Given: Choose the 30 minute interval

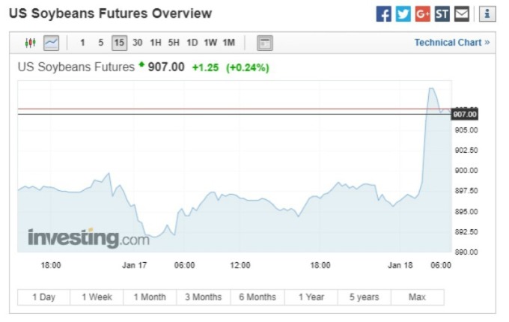Looking at the screenshot, I should tap(137, 43).
